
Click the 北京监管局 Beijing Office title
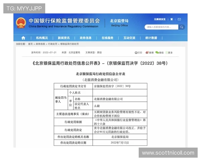tap(119, 22)
